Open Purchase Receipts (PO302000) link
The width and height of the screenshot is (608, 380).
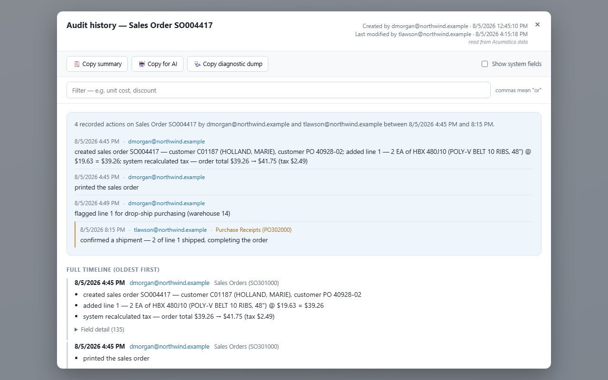(254, 230)
